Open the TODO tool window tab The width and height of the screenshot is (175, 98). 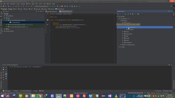coord(42,91)
